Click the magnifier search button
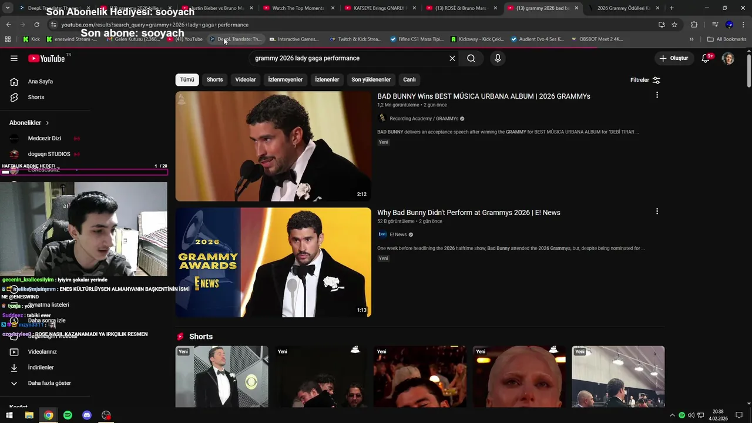 [x=471, y=58]
